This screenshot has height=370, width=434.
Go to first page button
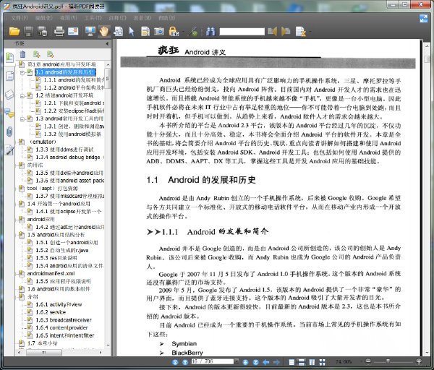coord(175,362)
